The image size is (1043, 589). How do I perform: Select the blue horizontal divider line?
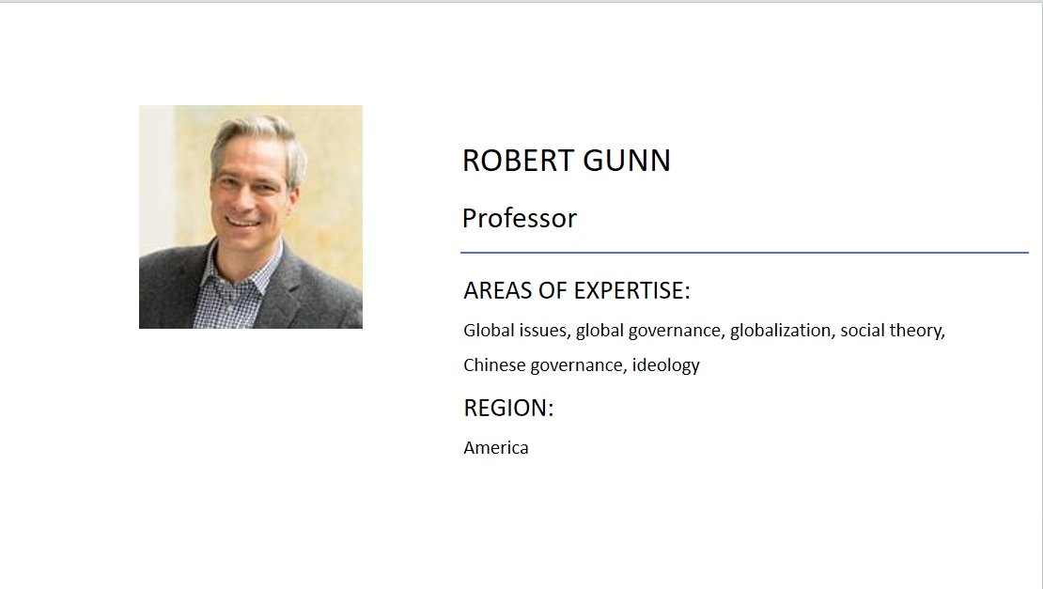pyautogui.click(x=744, y=253)
